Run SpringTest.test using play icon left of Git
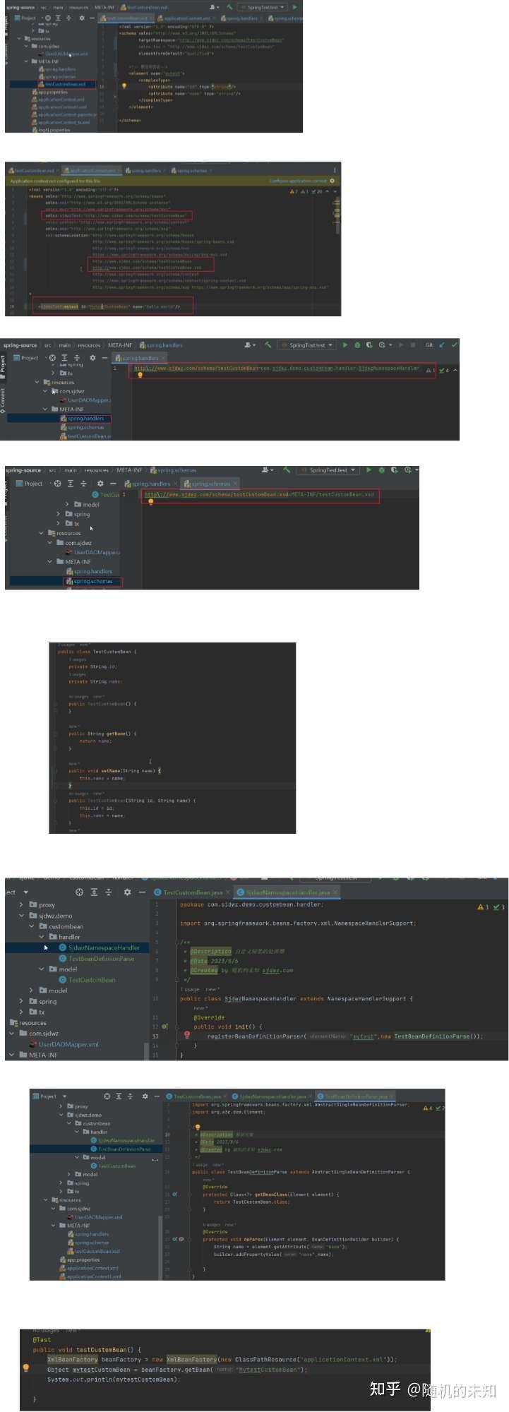 tap(345, 345)
